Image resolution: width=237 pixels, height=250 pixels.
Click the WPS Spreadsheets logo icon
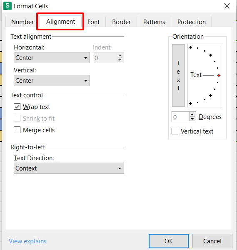7,6
